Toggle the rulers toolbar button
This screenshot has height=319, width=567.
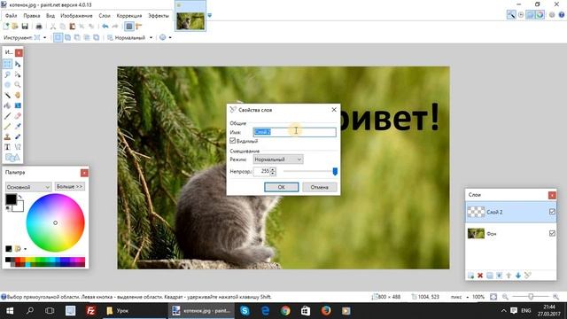(x=138, y=27)
